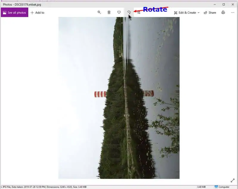Click the sideways lighthouse photo

[119, 98]
